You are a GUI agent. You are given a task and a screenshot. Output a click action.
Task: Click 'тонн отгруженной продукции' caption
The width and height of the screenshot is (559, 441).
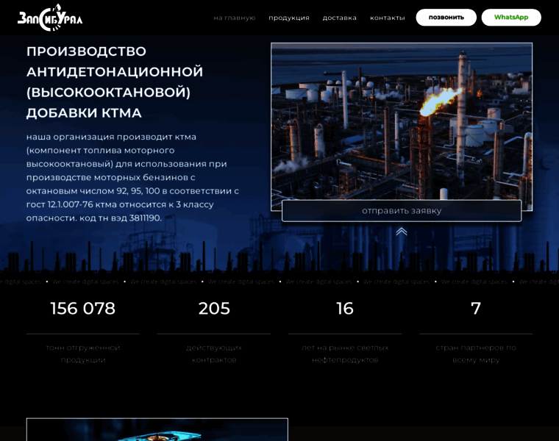(83, 354)
